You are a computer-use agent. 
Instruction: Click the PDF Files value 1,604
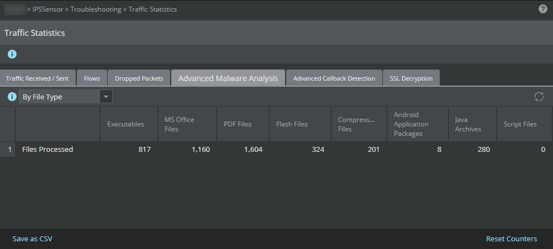pos(253,150)
